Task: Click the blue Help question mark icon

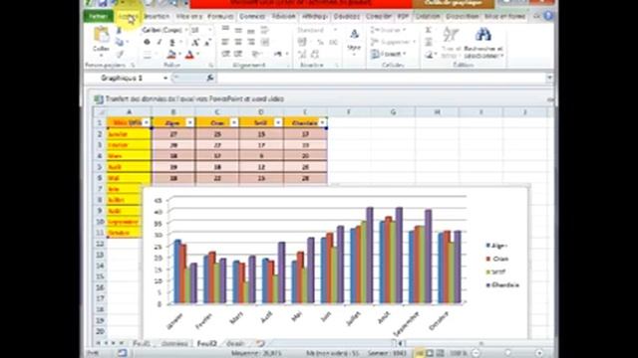Action: [548, 16]
